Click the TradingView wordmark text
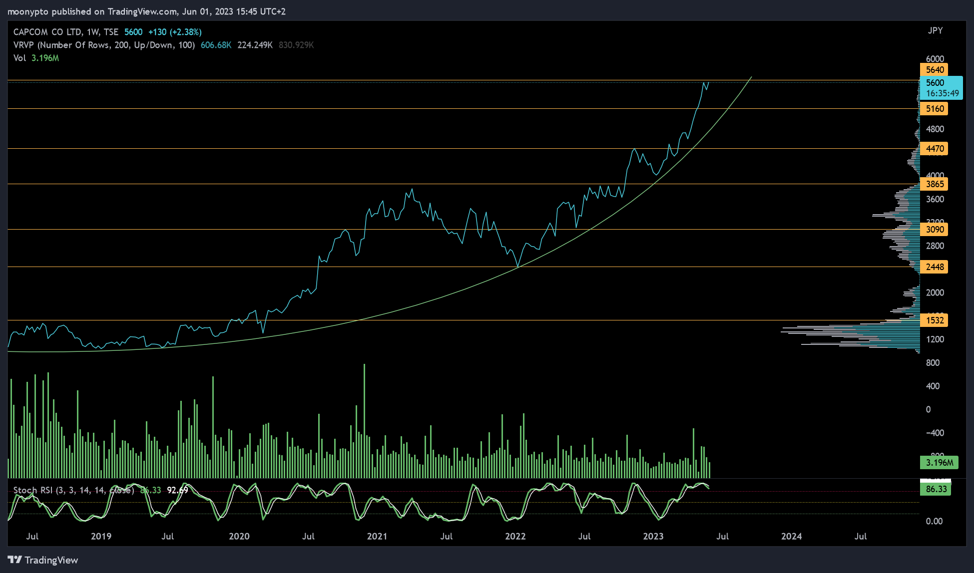 click(x=51, y=560)
